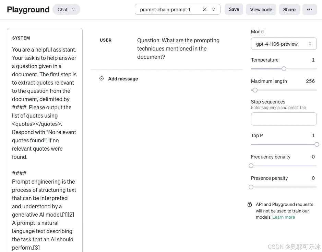The width and height of the screenshot is (322, 252).
Task: Click the Presence penalty slider handle
Action: (251, 187)
